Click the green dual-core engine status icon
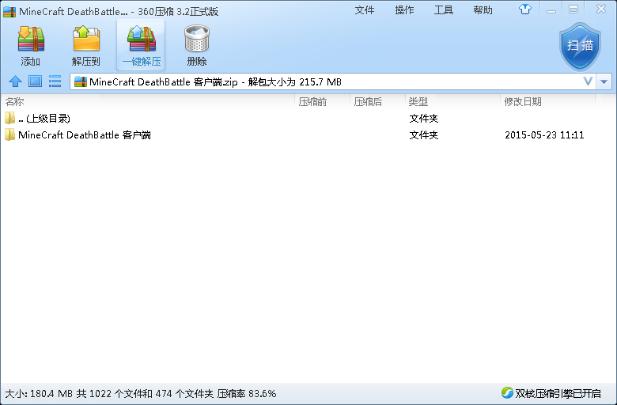The width and height of the screenshot is (617, 405). tap(507, 392)
